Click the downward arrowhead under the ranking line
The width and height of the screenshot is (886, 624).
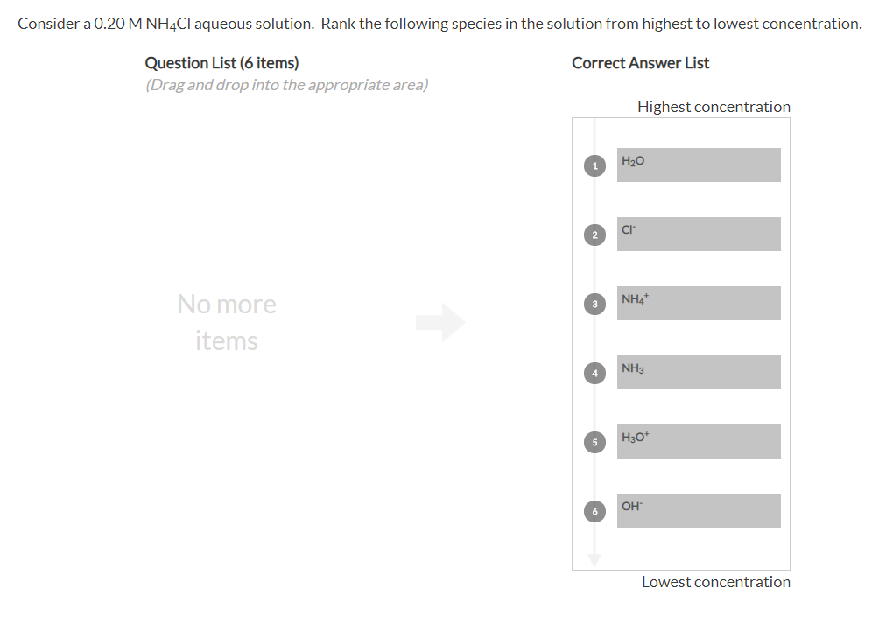(x=594, y=559)
